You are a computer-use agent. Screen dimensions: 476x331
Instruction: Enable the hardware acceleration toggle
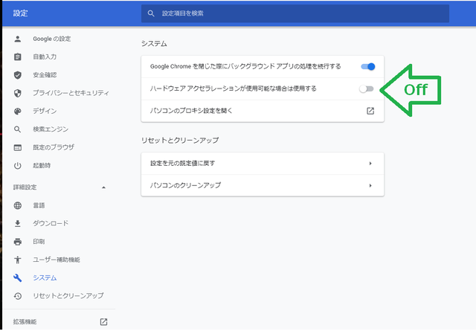pyautogui.click(x=367, y=89)
